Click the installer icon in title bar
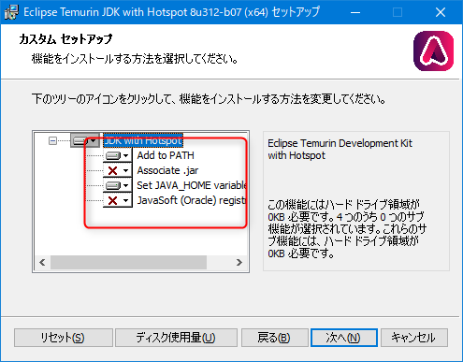Viewport: 463px width, 362px height. (11, 12)
